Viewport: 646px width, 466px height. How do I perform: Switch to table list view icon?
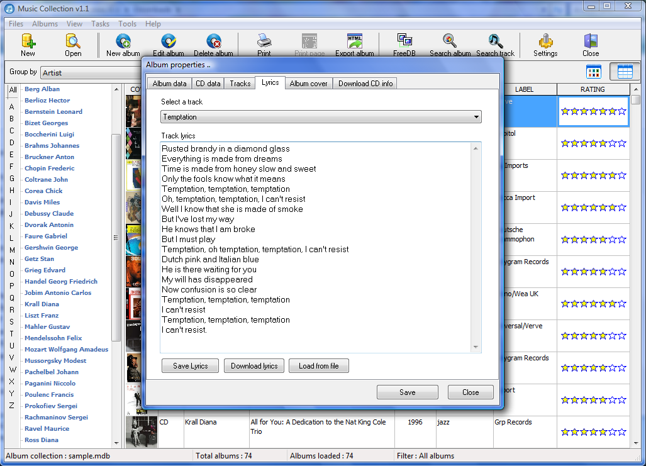coord(625,71)
